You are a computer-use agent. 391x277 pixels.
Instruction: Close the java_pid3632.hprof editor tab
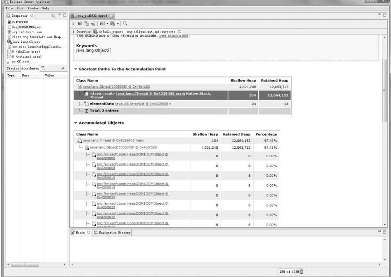tap(111, 16)
